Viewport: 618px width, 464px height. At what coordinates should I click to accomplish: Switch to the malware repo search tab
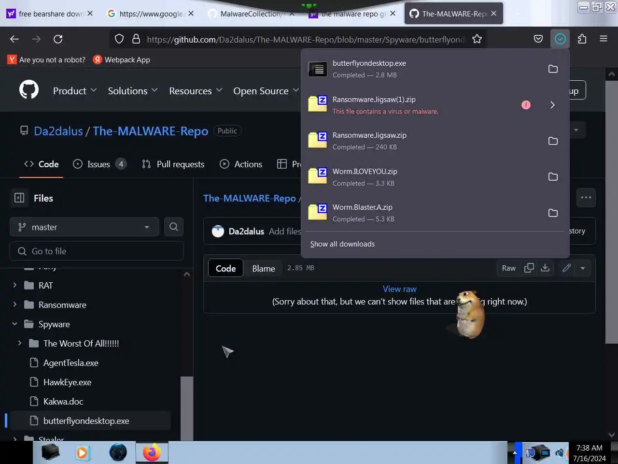(x=352, y=14)
